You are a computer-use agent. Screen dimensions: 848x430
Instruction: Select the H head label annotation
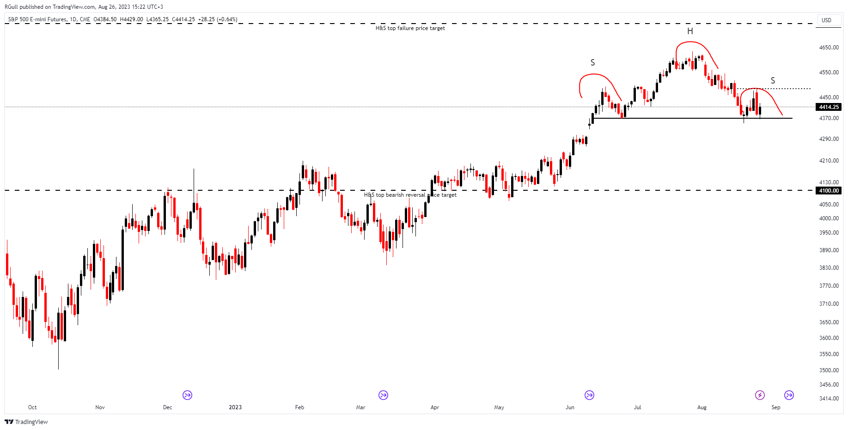pos(690,31)
